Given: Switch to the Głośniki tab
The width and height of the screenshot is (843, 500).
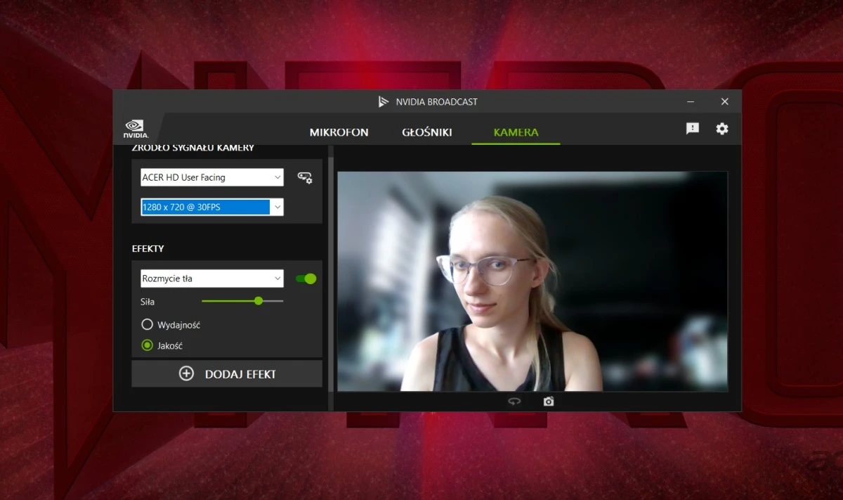Looking at the screenshot, I should coord(427,132).
